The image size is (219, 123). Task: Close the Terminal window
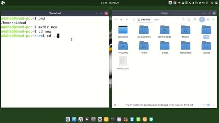point(106,13)
